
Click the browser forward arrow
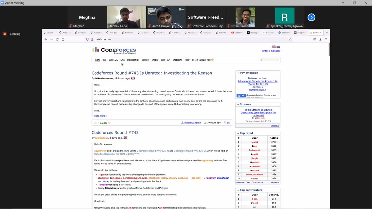51,39
